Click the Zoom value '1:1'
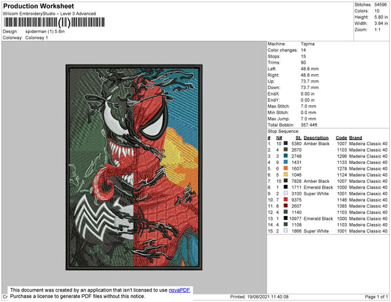Viewport: 391px width, 302px height. (x=377, y=30)
